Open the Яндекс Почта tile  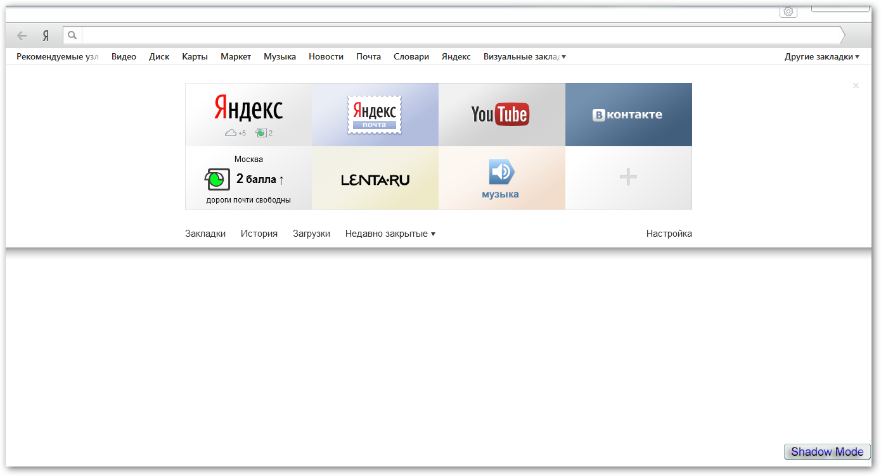click(375, 115)
